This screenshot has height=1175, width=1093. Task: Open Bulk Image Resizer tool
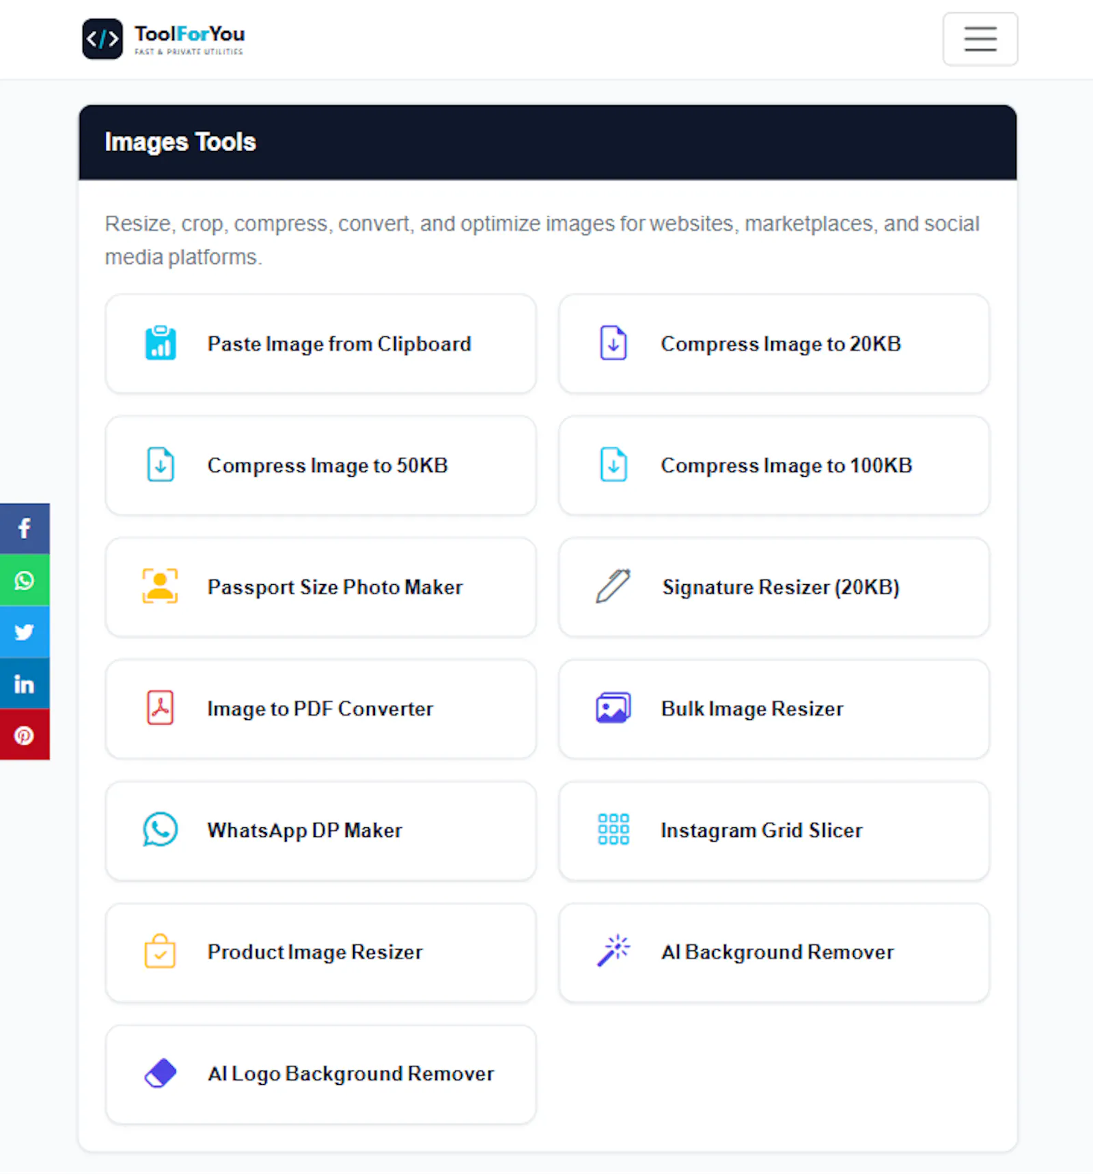tap(774, 708)
